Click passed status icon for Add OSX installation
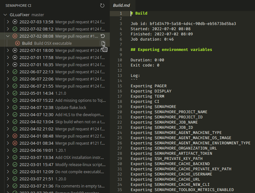255x193 pixels. (15, 157)
